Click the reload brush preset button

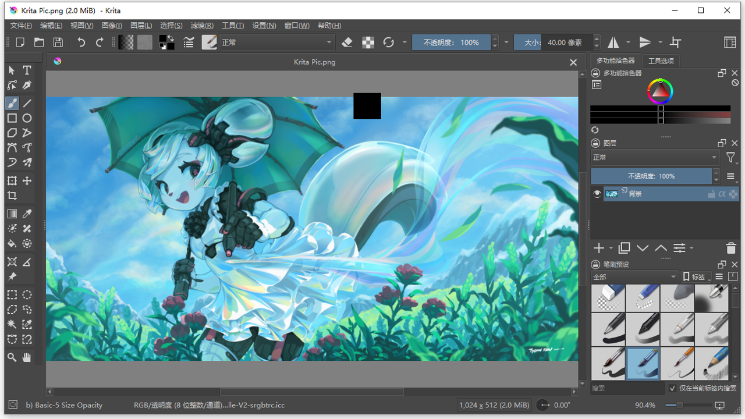tap(389, 42)
